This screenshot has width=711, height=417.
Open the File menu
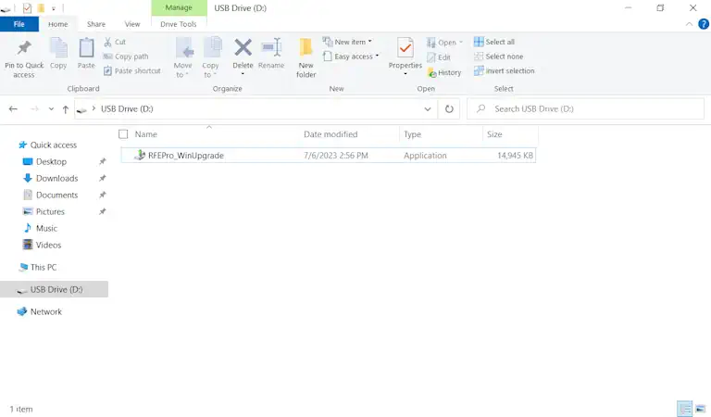(19, 24)
